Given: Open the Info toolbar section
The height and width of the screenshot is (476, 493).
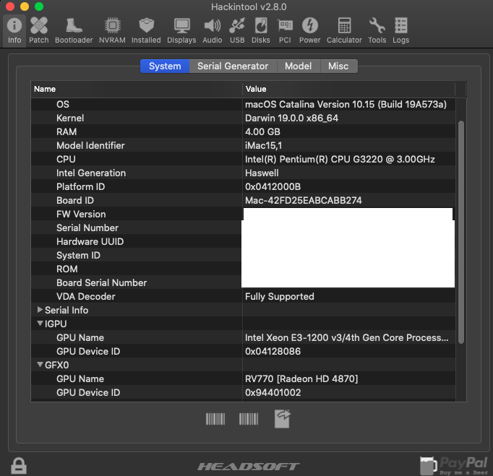Looking at the screenshot, I should coord(14,30).
